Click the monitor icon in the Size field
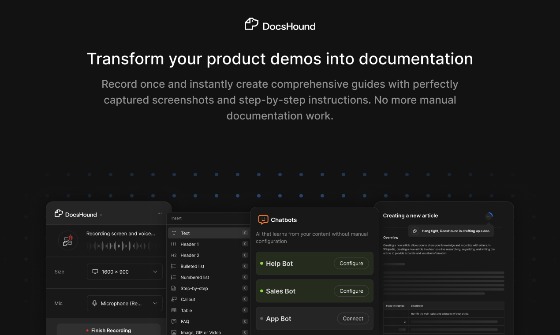This screenshot has width=560, height=335. coord(95,272)
